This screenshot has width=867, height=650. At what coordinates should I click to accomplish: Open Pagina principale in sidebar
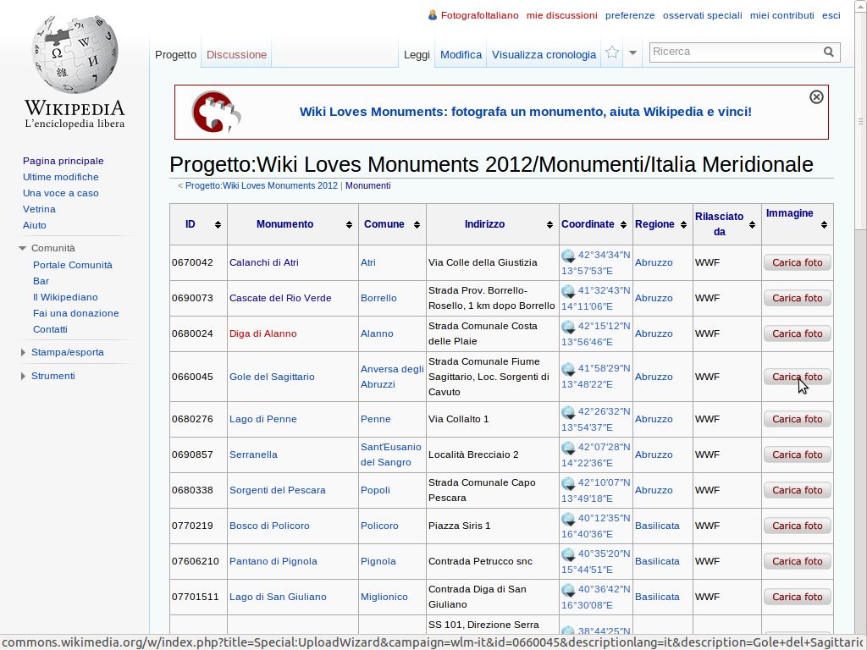(63, 161)
